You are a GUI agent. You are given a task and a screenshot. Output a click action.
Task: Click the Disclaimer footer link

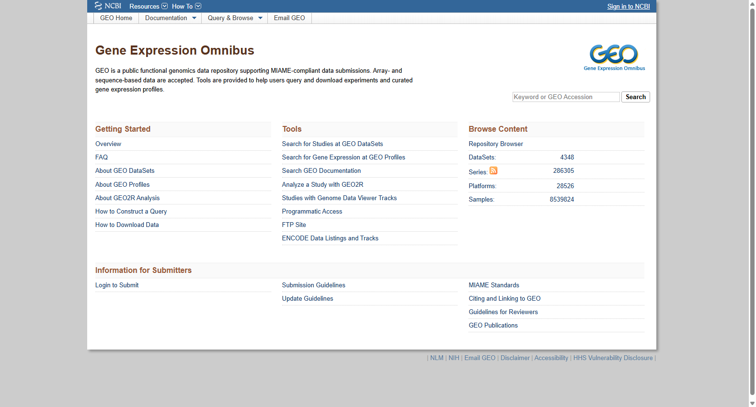pyautogui.click(x=515, y=358)
